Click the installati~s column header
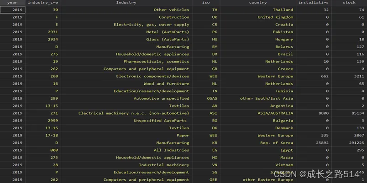The height and width of the screenshot is (183, 367). point(314,3)
